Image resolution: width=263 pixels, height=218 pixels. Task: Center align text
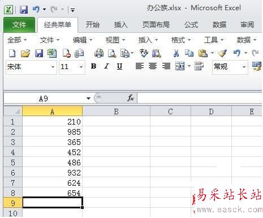pos(153,66)
